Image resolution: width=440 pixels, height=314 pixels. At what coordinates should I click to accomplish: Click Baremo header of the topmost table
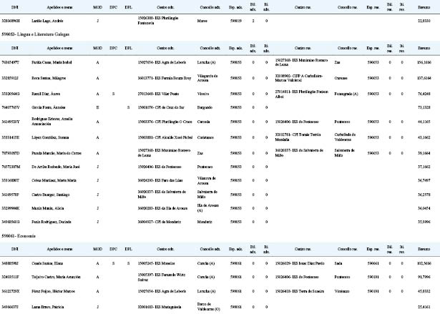click(424, 7)
